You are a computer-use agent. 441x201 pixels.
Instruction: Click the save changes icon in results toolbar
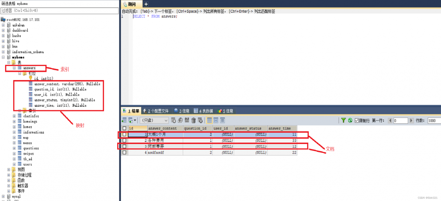[x=187, y=120]
